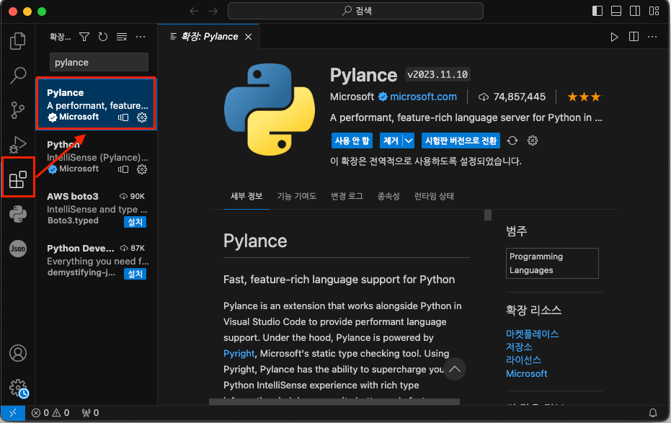This screenshot has width=671, height=423.
Task: Open the Accounts menu icon
Action: point(17,353)
